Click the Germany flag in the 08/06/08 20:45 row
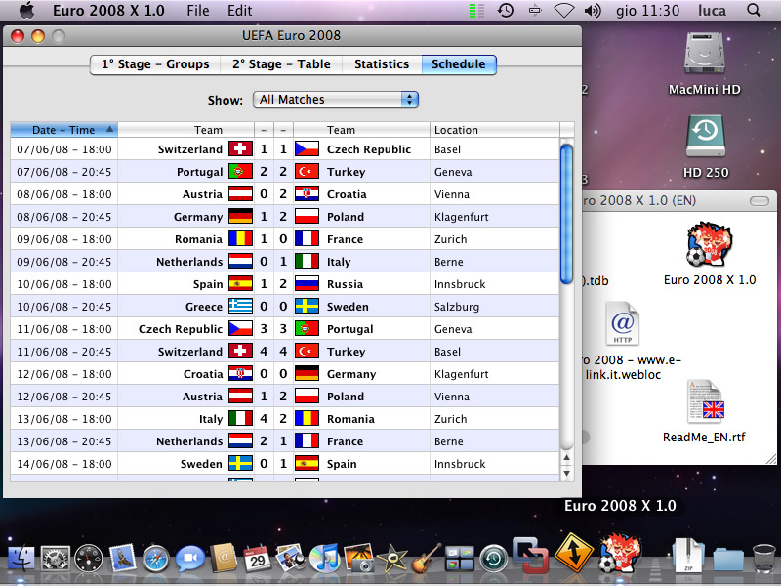 240,216
